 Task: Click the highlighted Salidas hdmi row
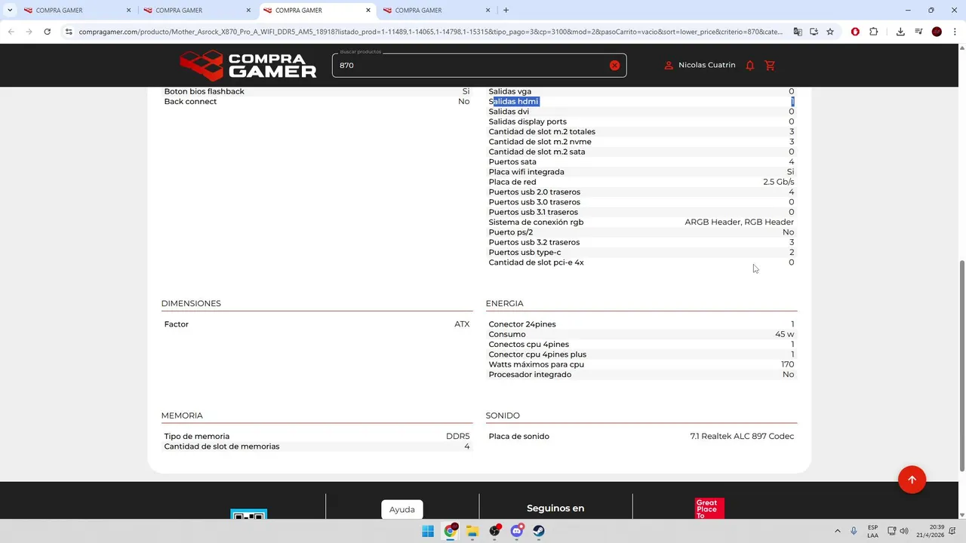(x=641, y=102)
